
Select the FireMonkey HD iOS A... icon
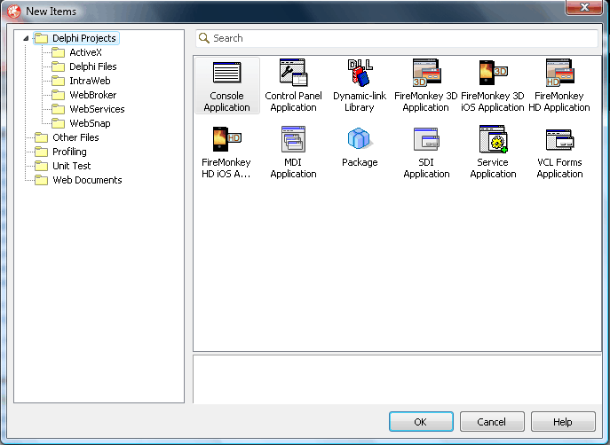coord(226,139)
